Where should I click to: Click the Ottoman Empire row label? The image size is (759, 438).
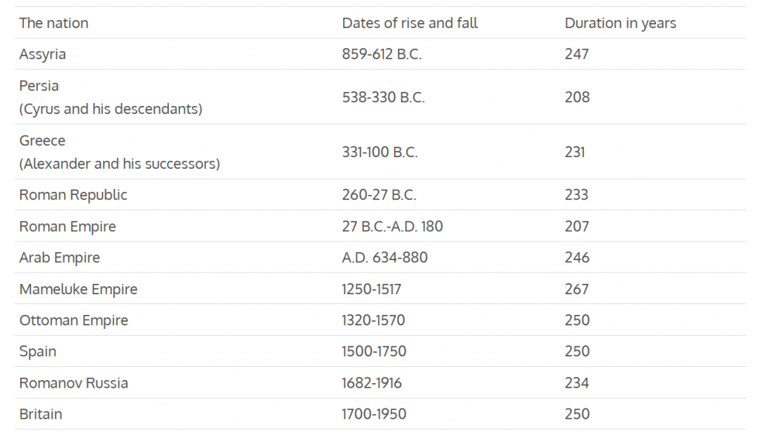(73, 320)
